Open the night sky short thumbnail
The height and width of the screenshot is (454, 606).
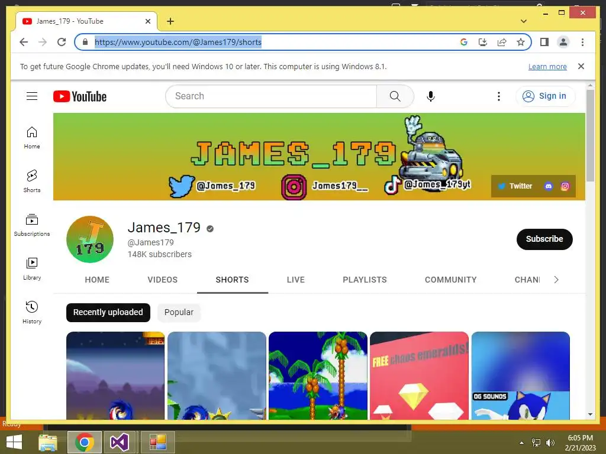115,375
